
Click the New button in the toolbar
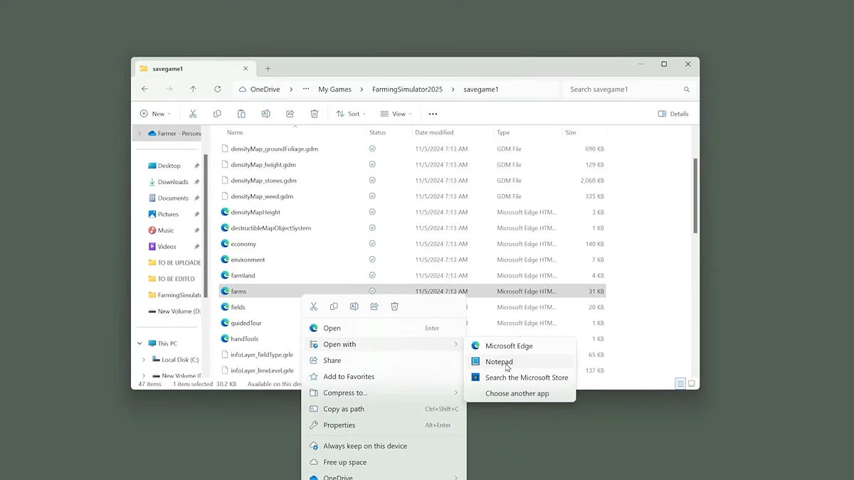pyautogui.click(x=155, y=114)
